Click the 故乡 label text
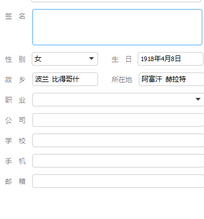Image resolution: width=204 pixels, height=219 pixels. click(x=15, y=80)
